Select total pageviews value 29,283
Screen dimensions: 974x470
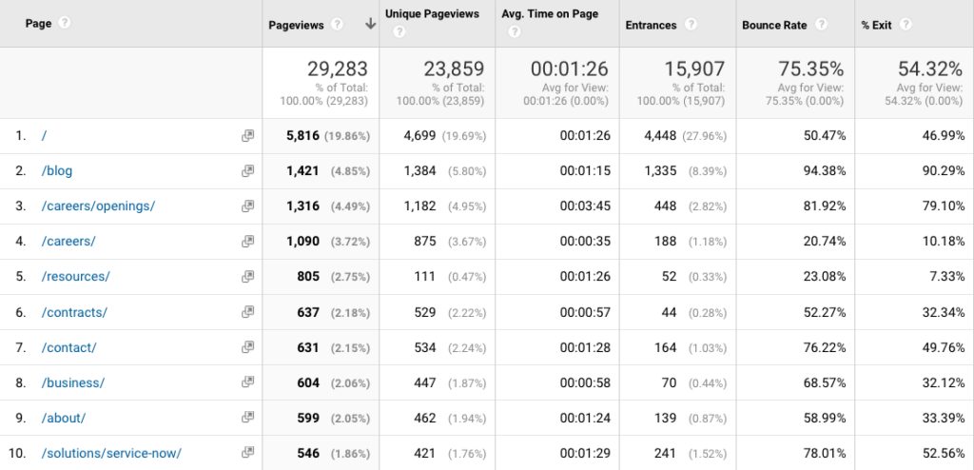pos(338,69)
